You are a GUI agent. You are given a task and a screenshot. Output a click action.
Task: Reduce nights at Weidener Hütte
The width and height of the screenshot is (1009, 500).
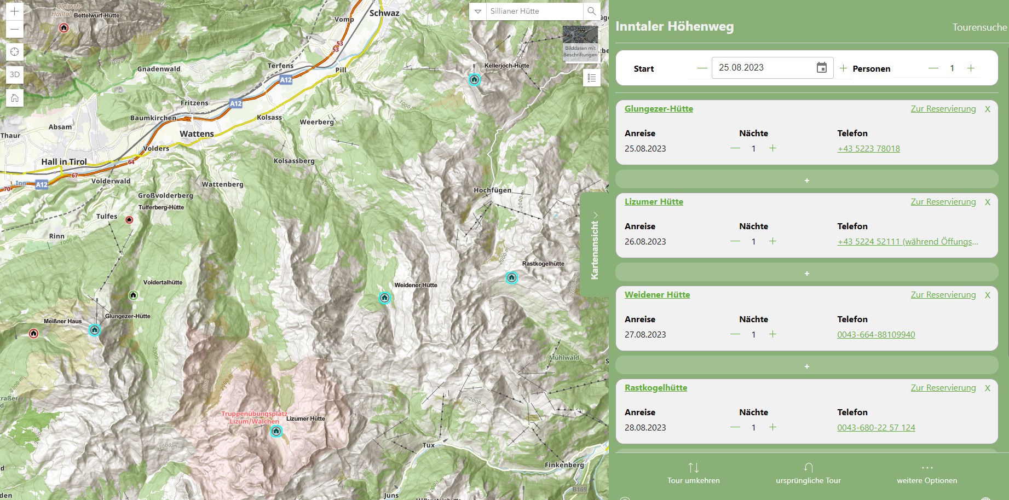point(735,334)
